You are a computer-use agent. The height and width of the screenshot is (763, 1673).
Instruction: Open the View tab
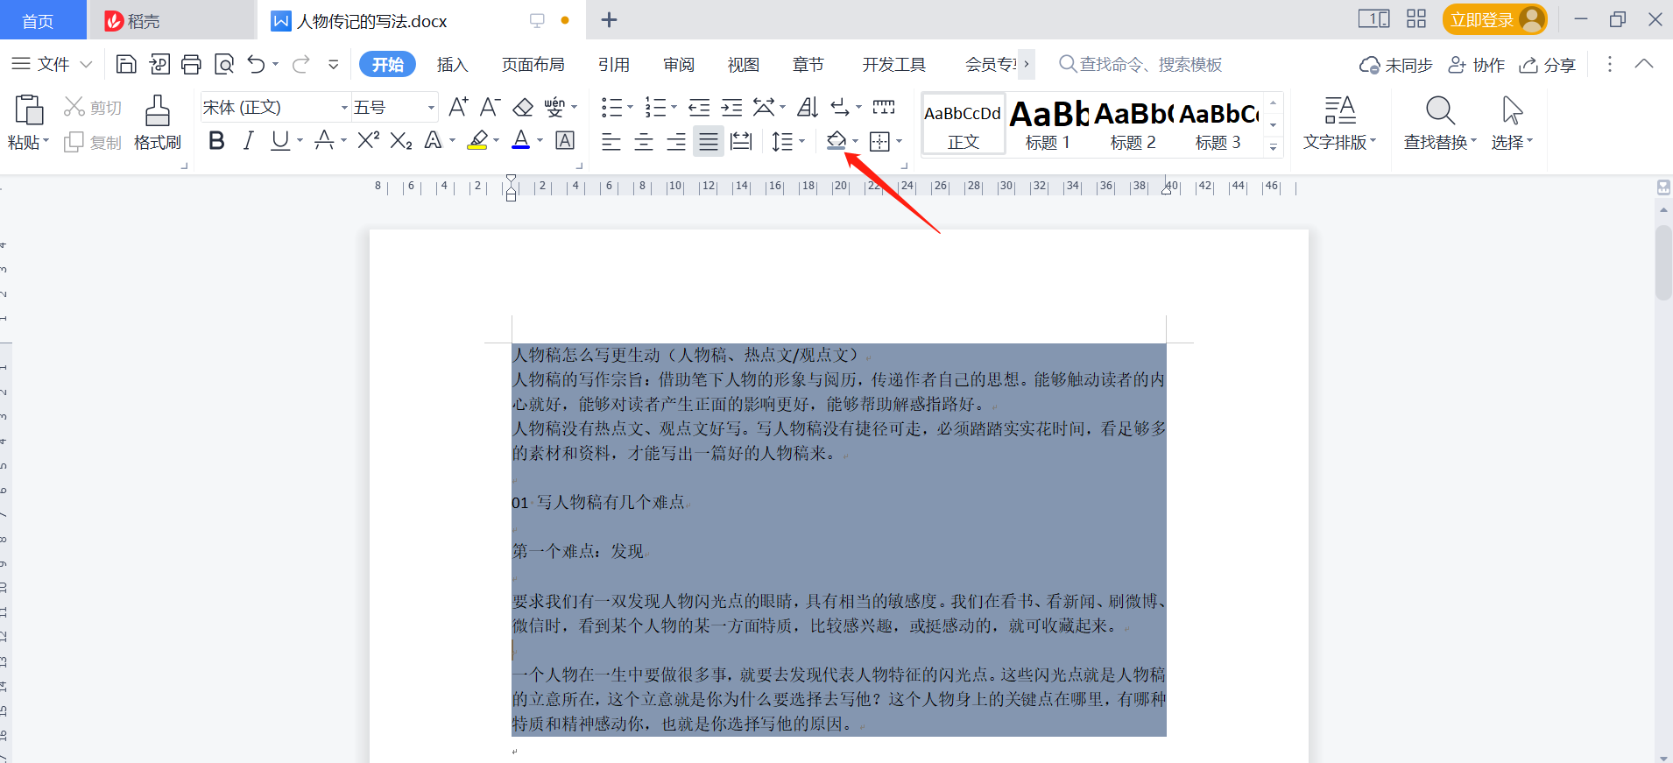click(x=744, y=65)
